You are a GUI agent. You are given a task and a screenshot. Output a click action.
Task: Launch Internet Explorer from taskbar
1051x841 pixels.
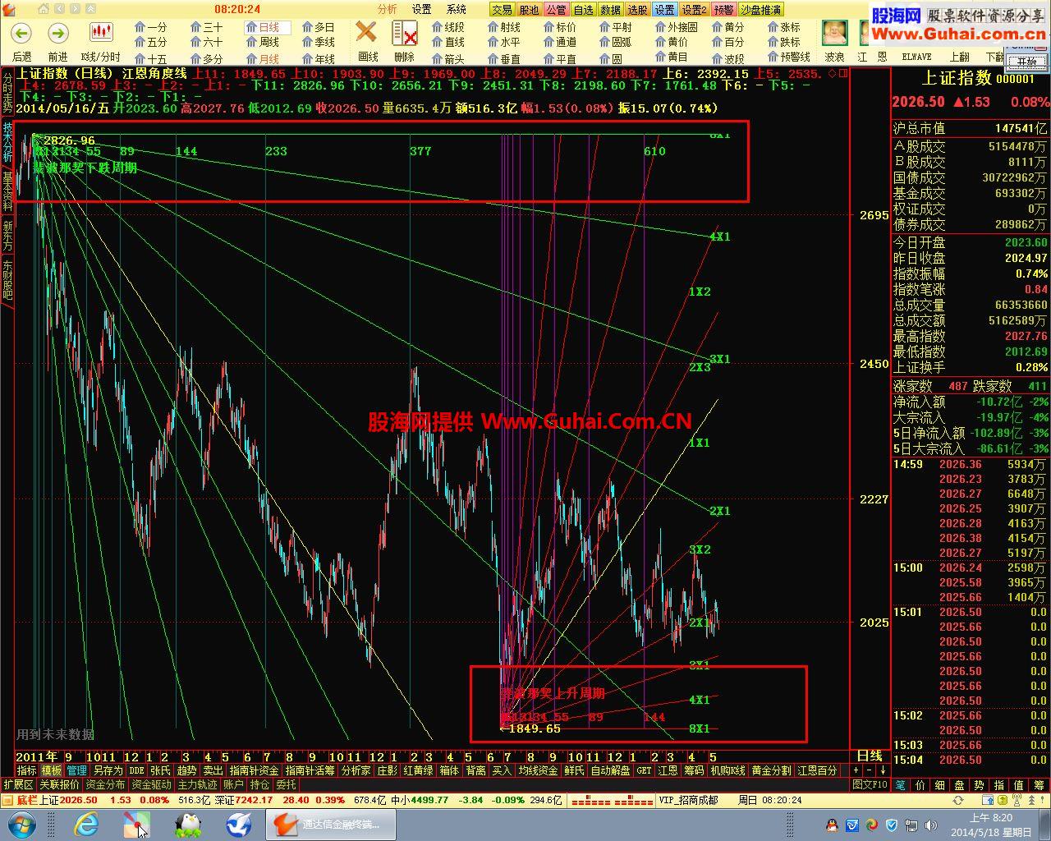[86, 825]
